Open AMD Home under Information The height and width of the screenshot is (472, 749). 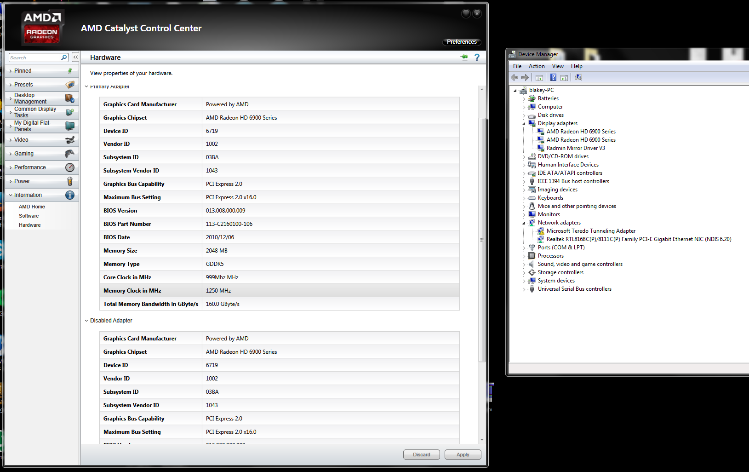tap(32, 207)
